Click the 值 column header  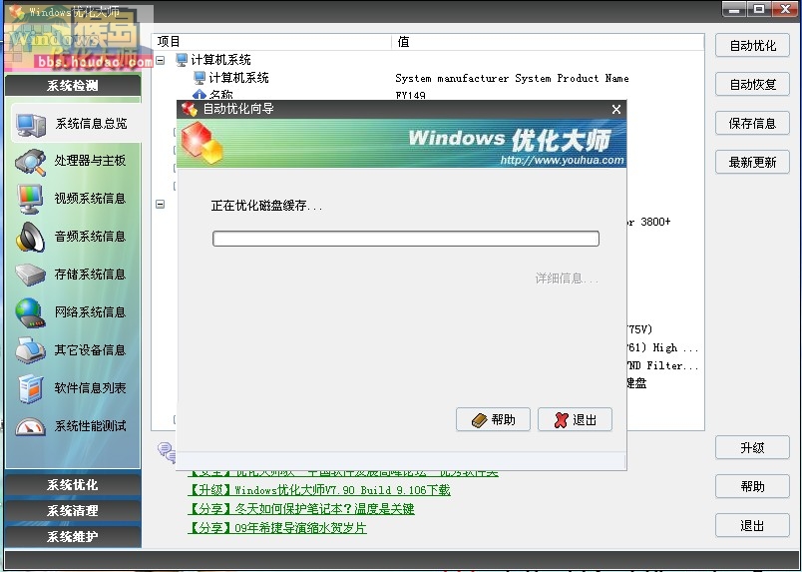[x=548, y=42]
